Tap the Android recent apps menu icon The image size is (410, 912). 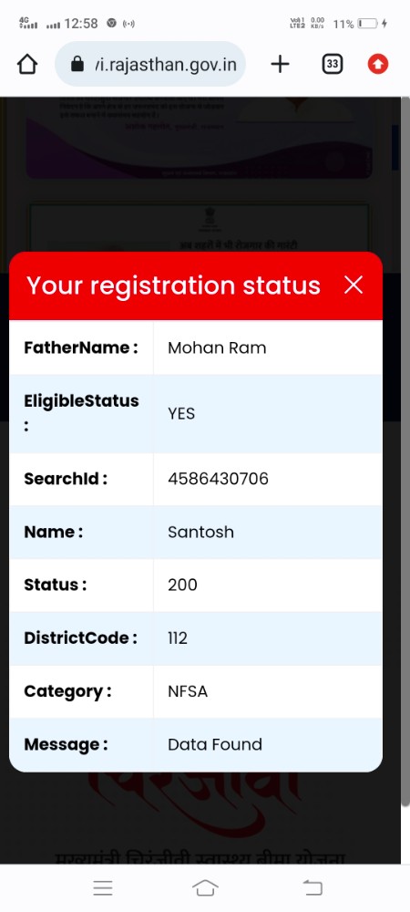(103, 887)
